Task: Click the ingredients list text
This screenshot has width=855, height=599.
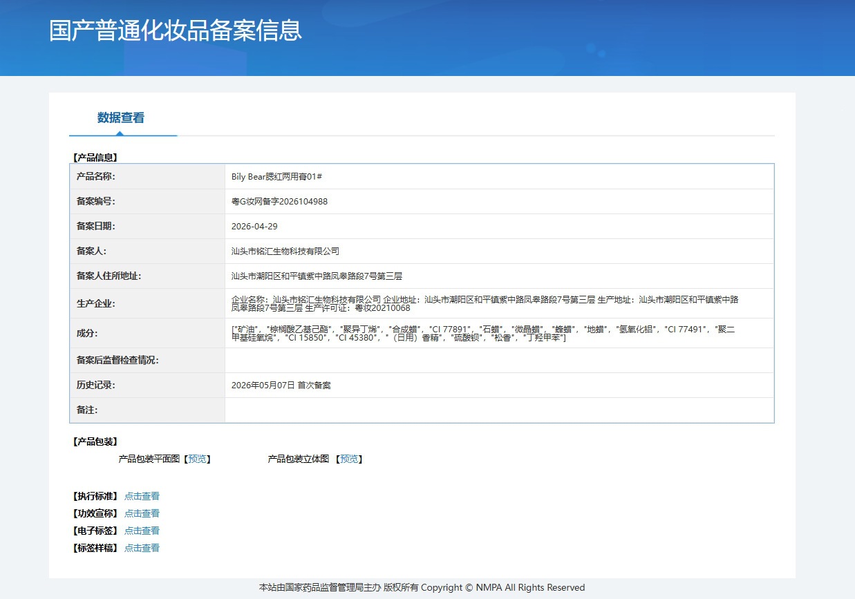Action: [x=483, y=333]
